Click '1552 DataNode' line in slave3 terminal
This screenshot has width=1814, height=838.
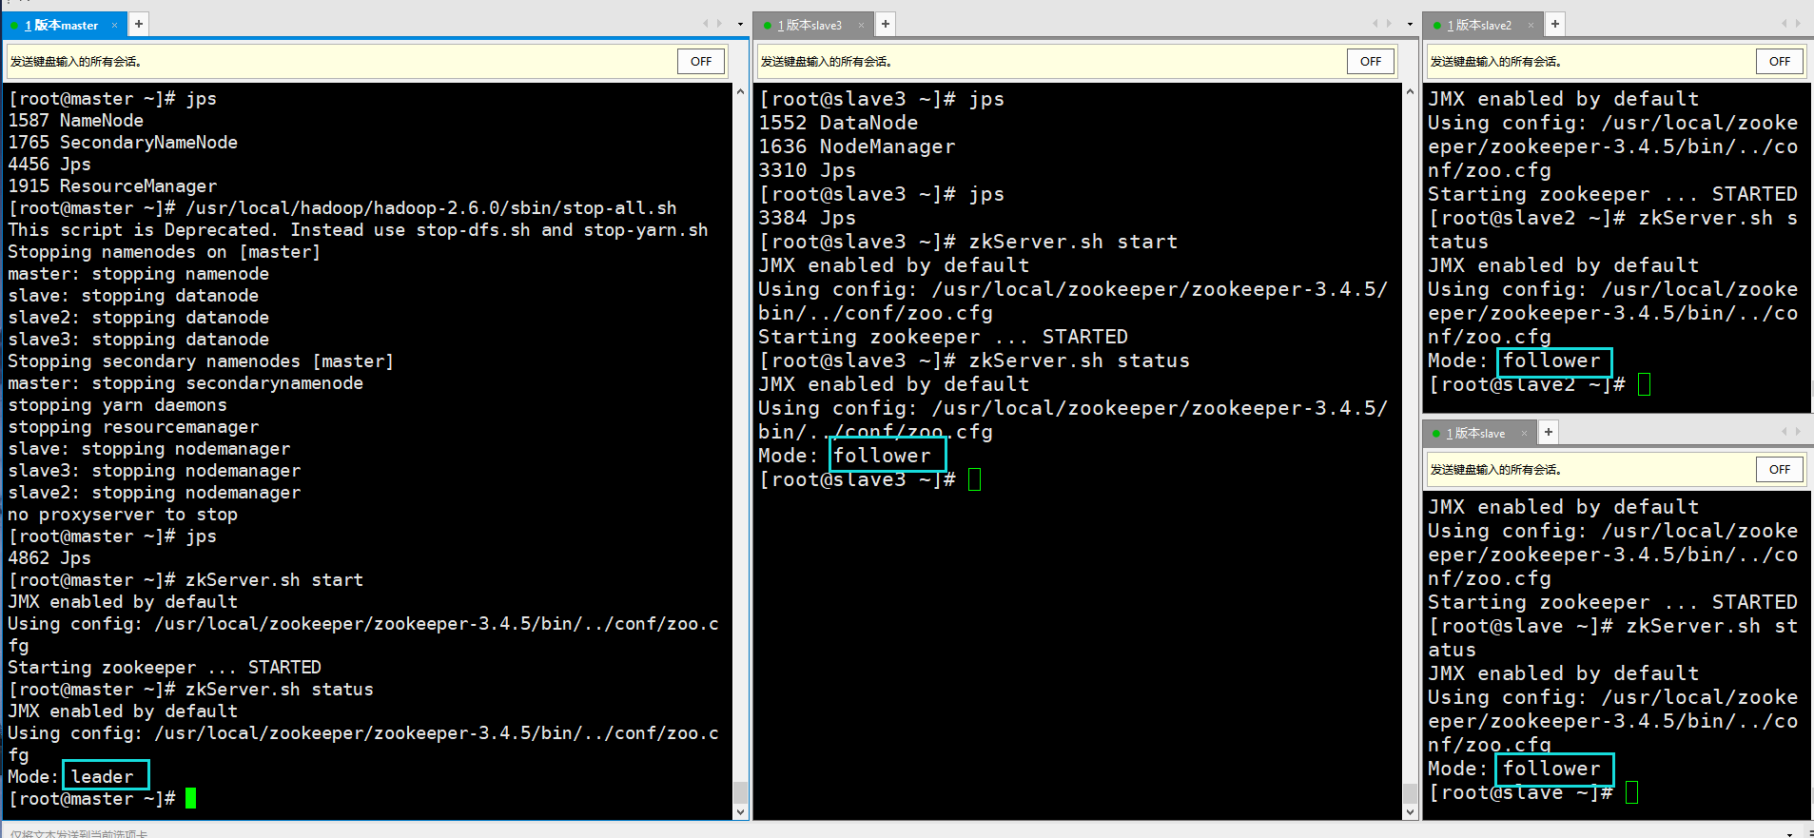(838, 123)
